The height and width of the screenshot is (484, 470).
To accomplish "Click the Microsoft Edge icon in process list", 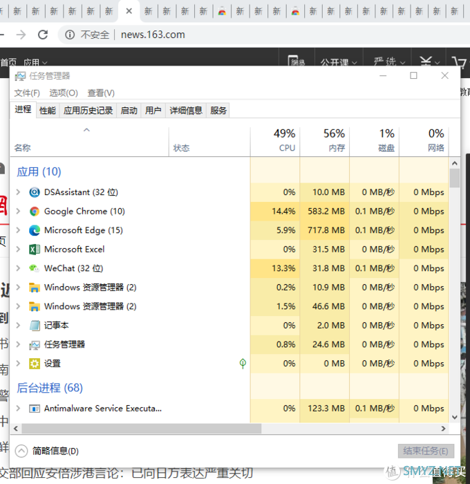I will (x=35, y=230).
